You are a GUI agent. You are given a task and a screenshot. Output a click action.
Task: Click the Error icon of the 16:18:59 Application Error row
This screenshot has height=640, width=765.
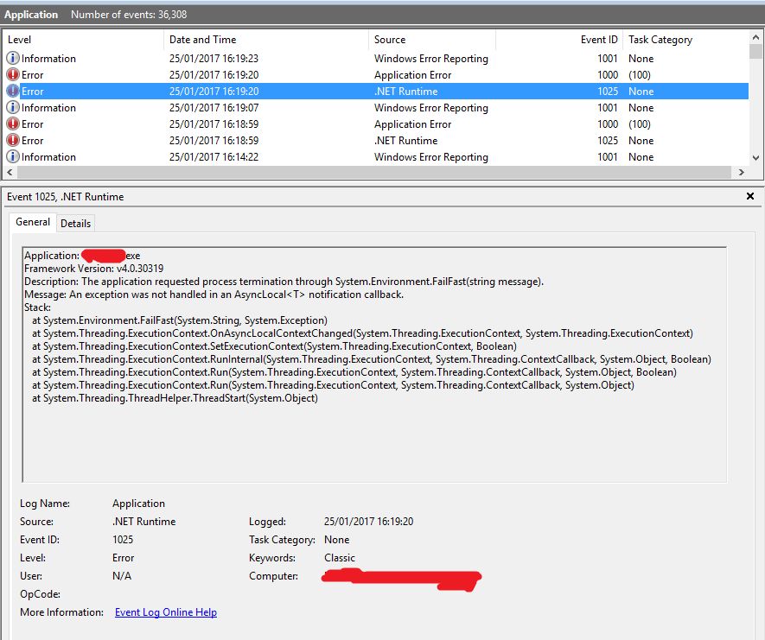pos(13,124)
